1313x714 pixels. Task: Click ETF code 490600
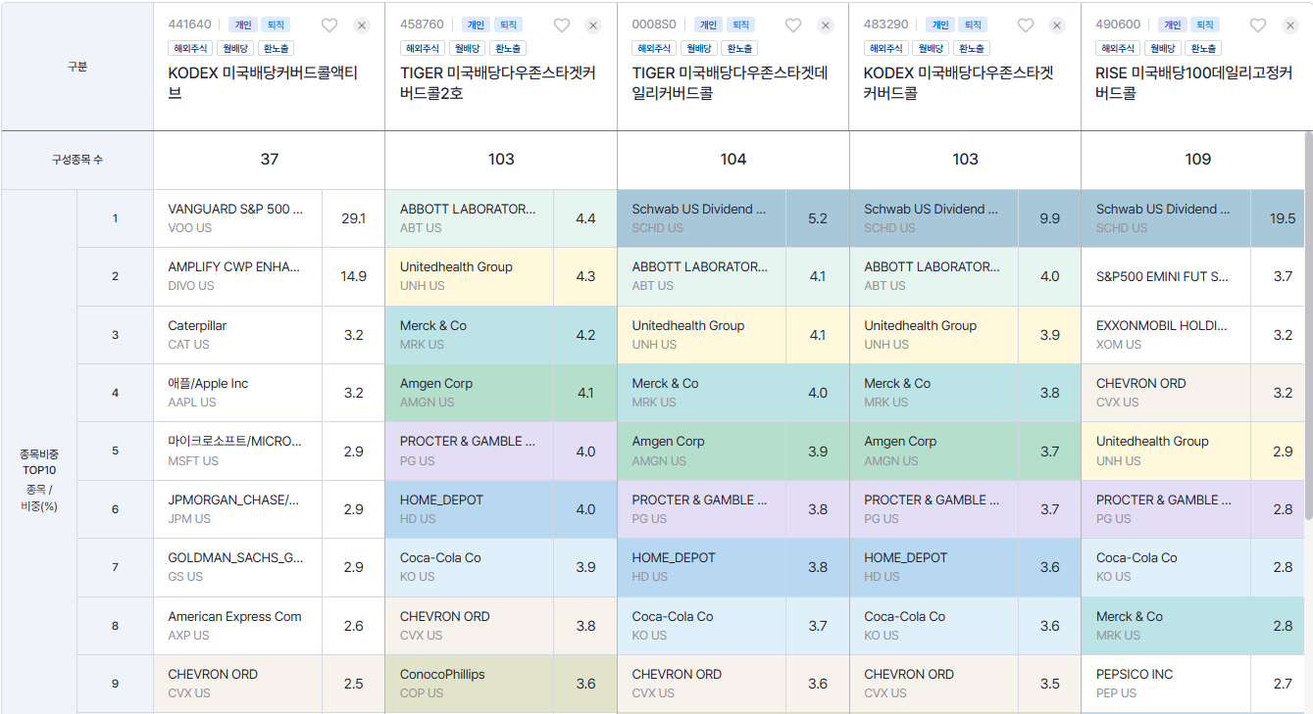pyautogui.click(x=1118, y=24)
